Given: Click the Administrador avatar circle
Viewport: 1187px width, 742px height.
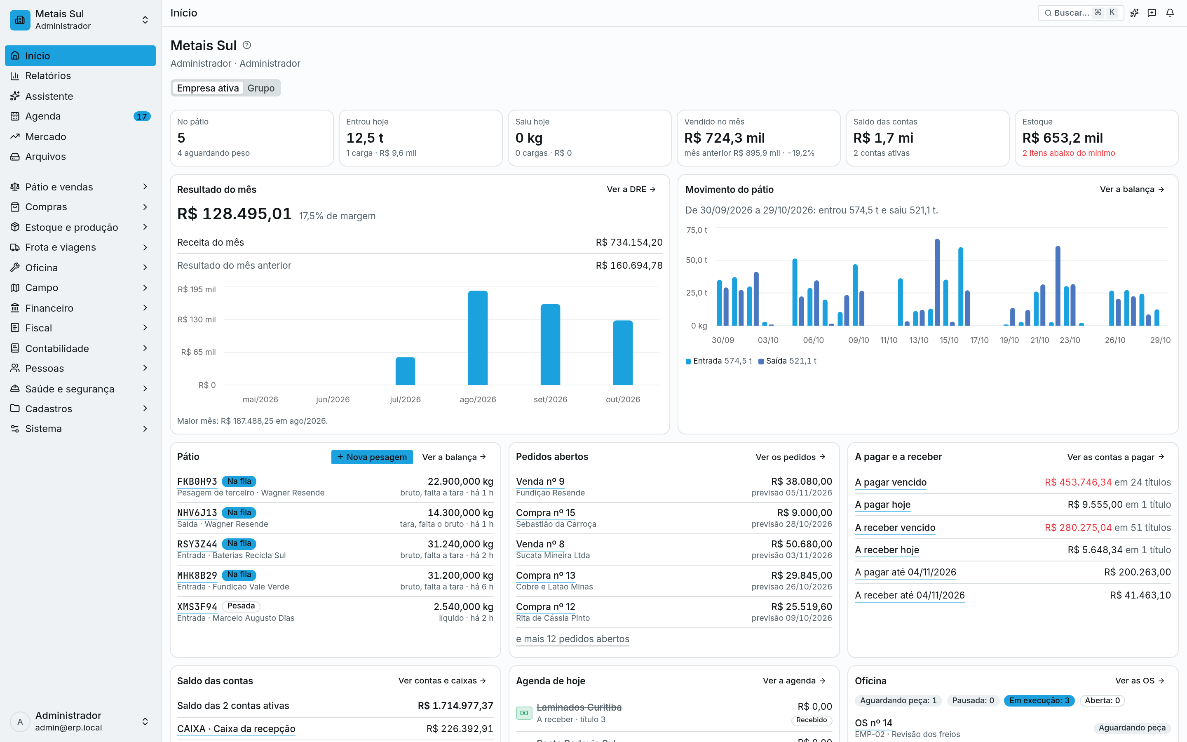Looking at the screenshot, I should [20, 721].
